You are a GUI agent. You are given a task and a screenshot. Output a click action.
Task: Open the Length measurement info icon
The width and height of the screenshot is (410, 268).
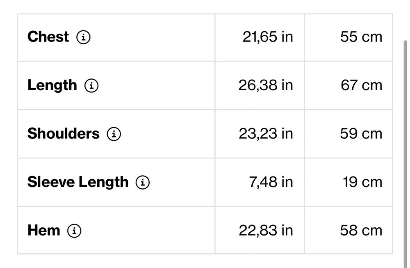click(91, 86)
